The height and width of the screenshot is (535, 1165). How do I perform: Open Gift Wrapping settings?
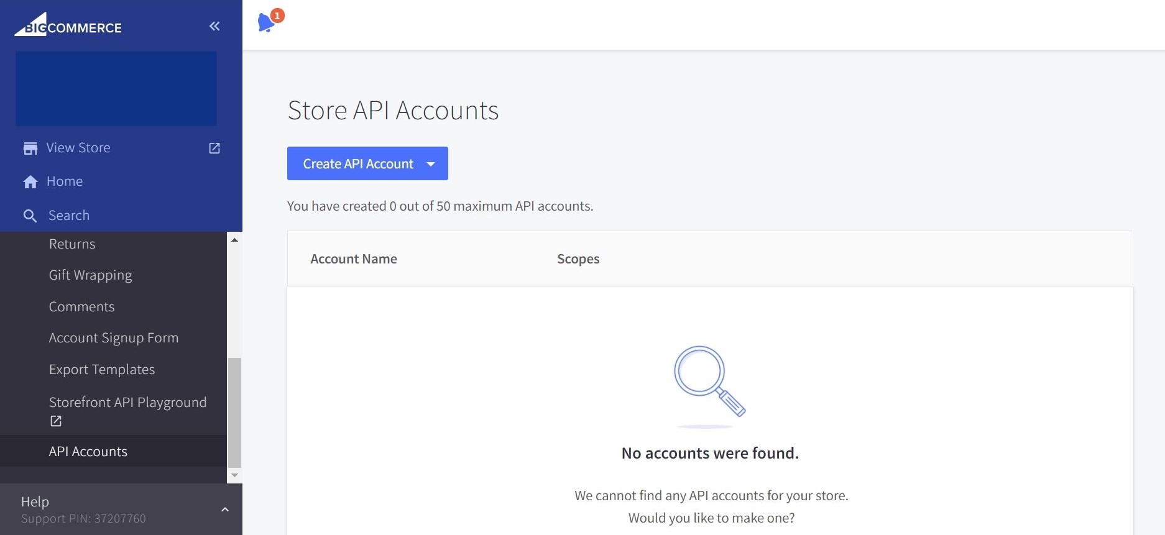click(x=90, y=275)
